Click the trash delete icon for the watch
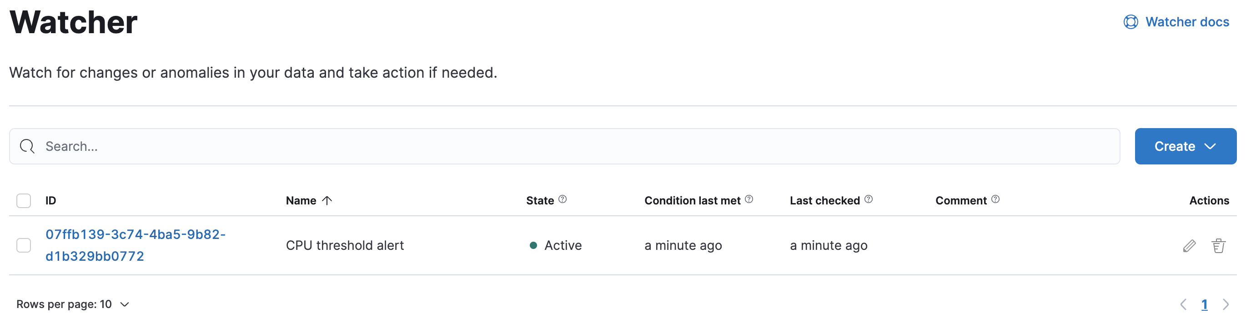This screenshot has width=1246, height=323. pyautogui.click(x=1218, y=246)
